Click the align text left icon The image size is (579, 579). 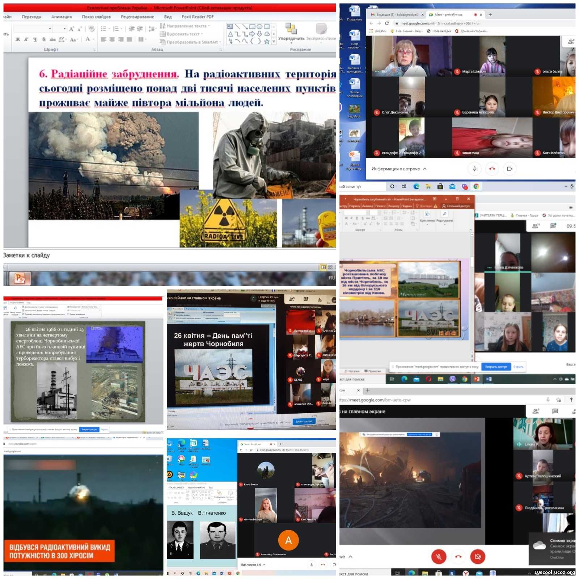click(x=103, y=39)
